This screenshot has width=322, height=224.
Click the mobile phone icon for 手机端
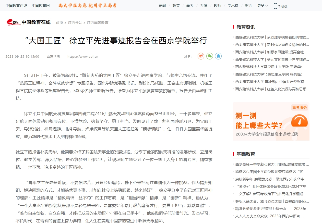coord(276,6)
